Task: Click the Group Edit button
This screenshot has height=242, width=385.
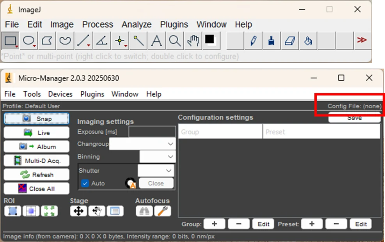Action: pos(263,224)
